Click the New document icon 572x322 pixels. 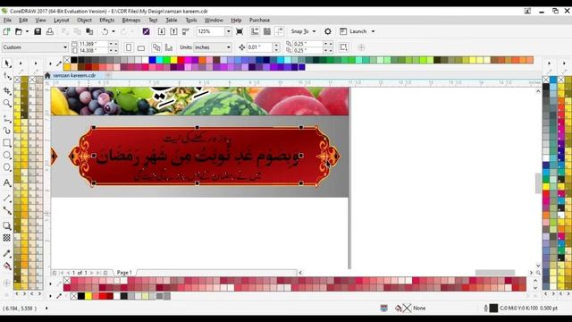(6, 32)
